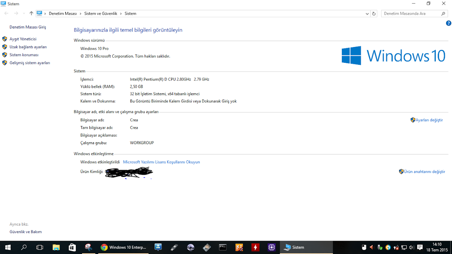Open the blue download arrow taskbar app
Screen dimensions: 452x254
pos(158,247)
